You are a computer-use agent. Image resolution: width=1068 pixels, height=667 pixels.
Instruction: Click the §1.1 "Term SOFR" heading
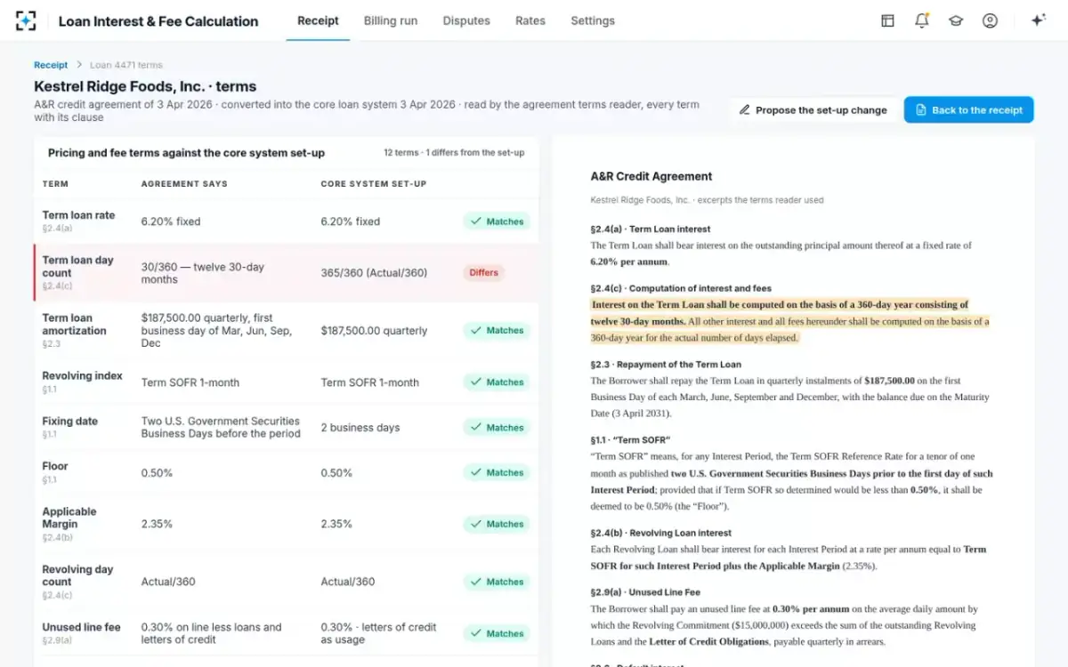(630, 440)
